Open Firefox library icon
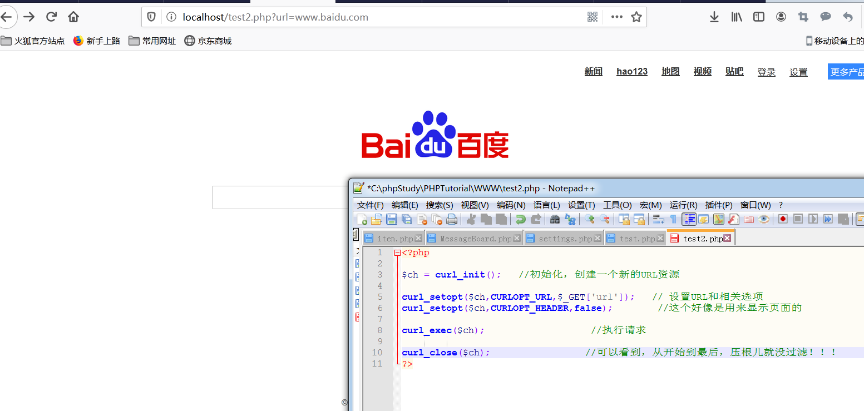 (737, 17)
